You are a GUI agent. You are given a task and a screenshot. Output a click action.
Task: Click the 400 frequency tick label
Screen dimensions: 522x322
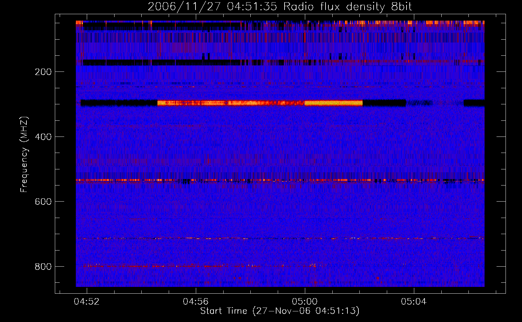[x=43, y=137]
